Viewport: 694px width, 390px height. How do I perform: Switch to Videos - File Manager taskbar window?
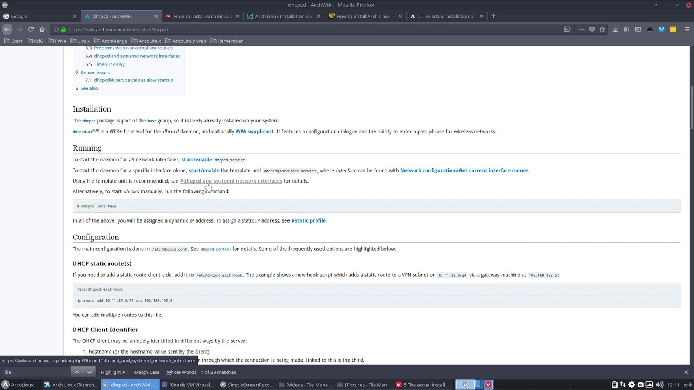pos(305,385)
